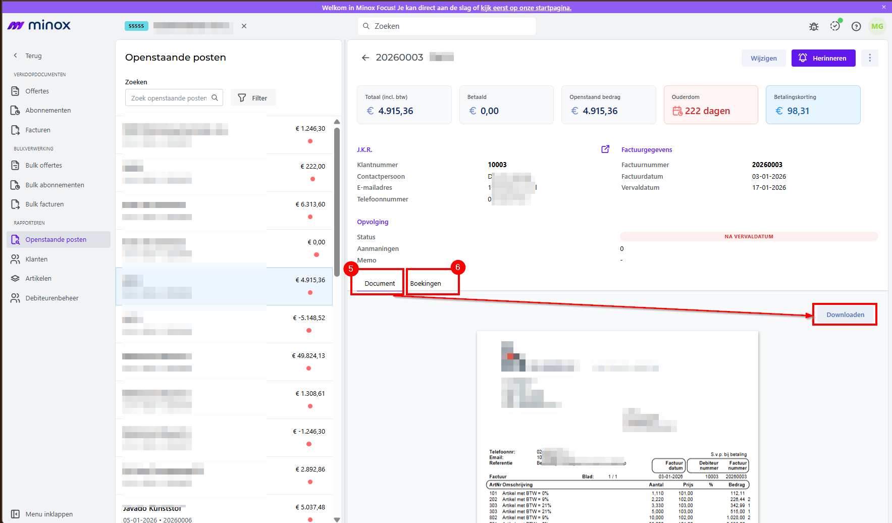Click back arrow beside 20260003
The height and width of the screenshot is (523, 892).
[365, 58]
